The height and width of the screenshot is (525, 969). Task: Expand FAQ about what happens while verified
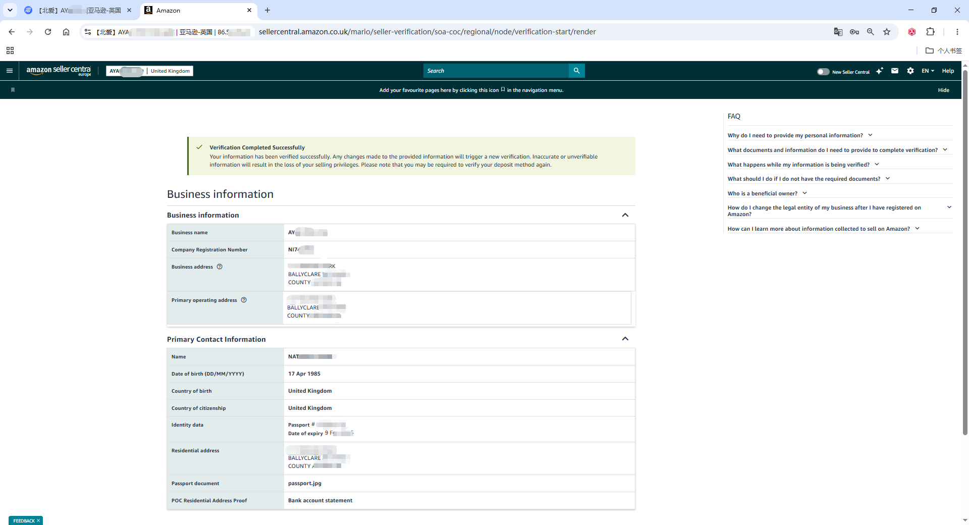point(803,165)
